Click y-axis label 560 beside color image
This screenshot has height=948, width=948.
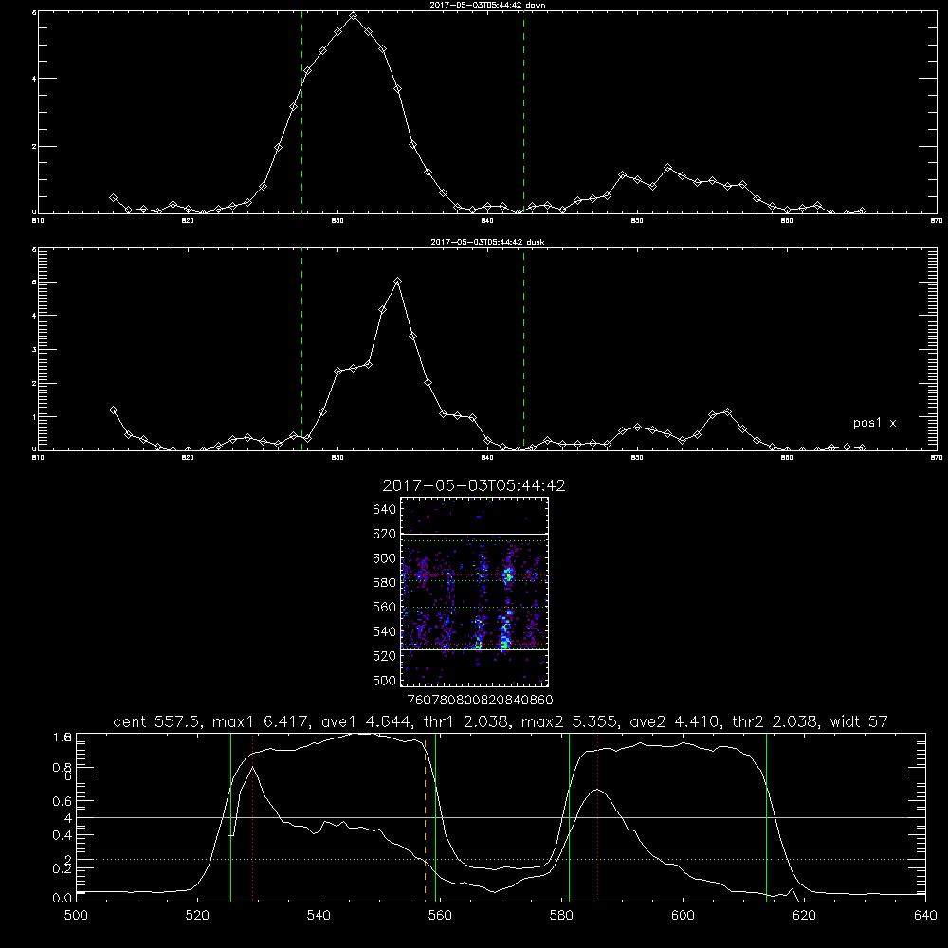tap(385, 607)
